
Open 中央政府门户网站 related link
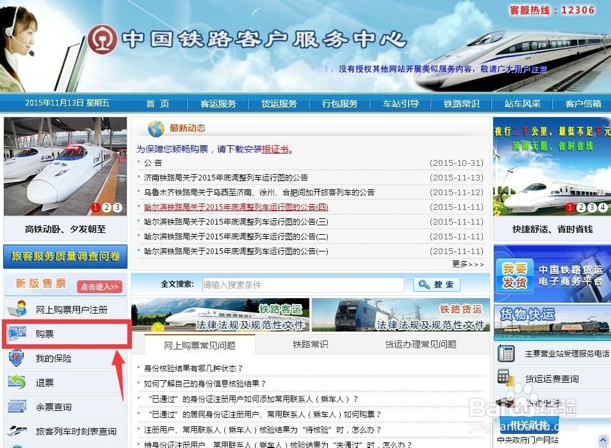528,440
